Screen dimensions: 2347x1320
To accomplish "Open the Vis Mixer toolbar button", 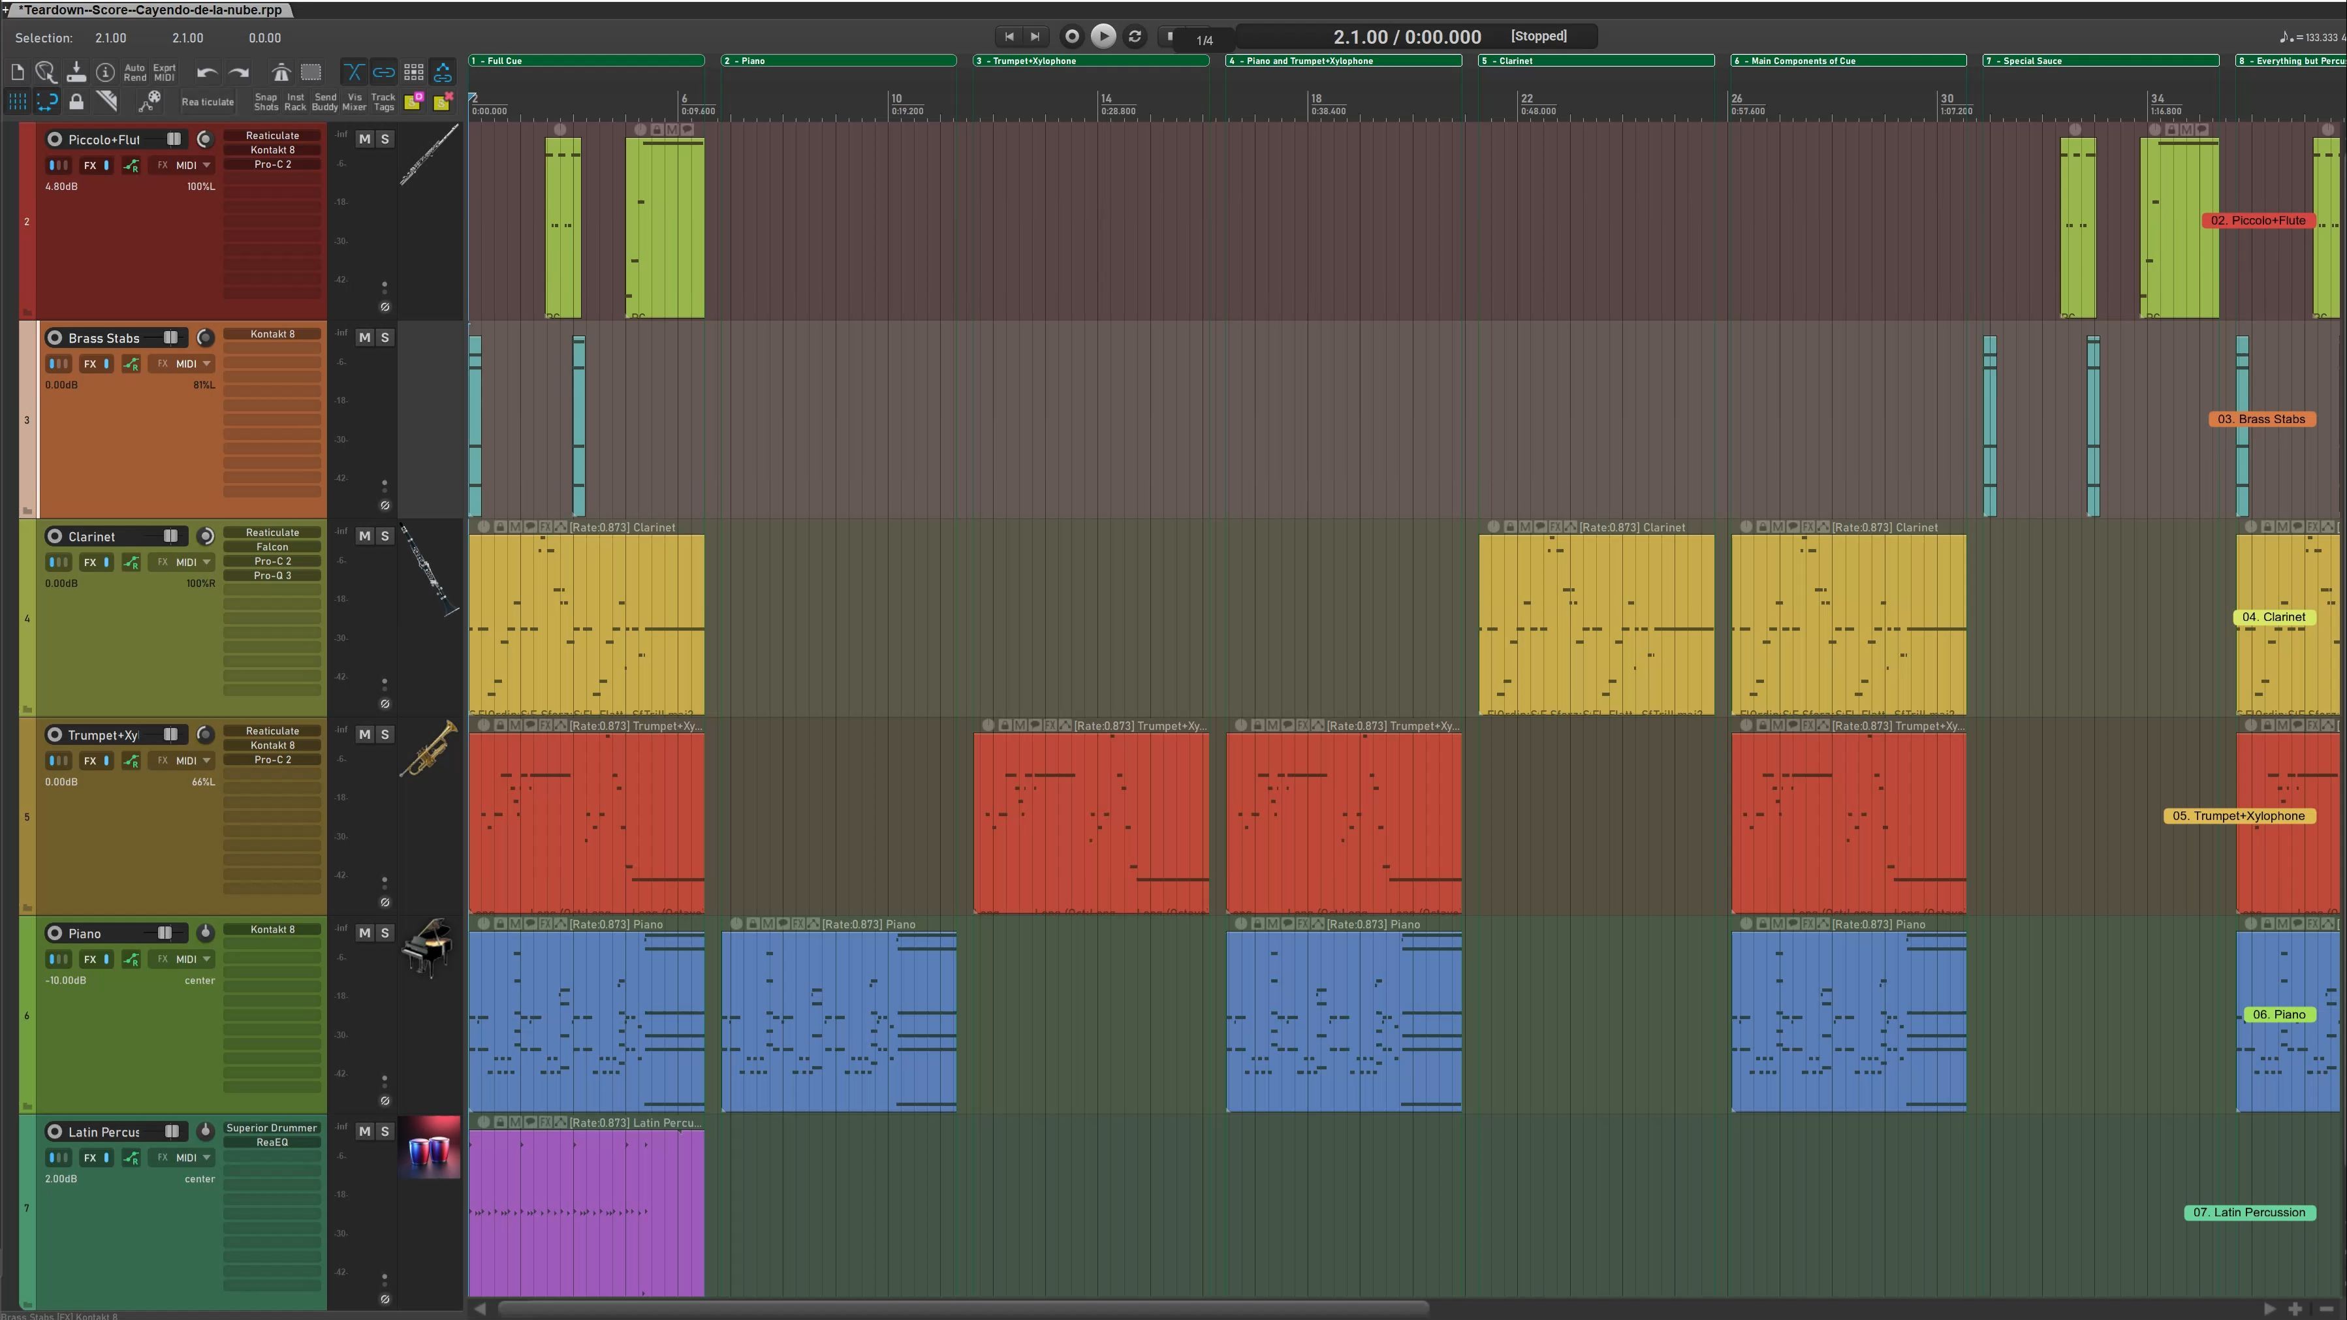I will click(x=354, y=102).
